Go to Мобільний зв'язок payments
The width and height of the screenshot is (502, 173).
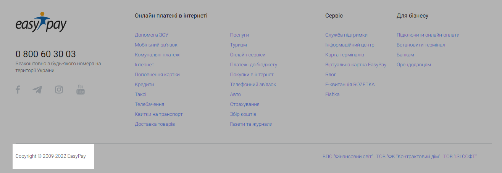coord(156,45)
